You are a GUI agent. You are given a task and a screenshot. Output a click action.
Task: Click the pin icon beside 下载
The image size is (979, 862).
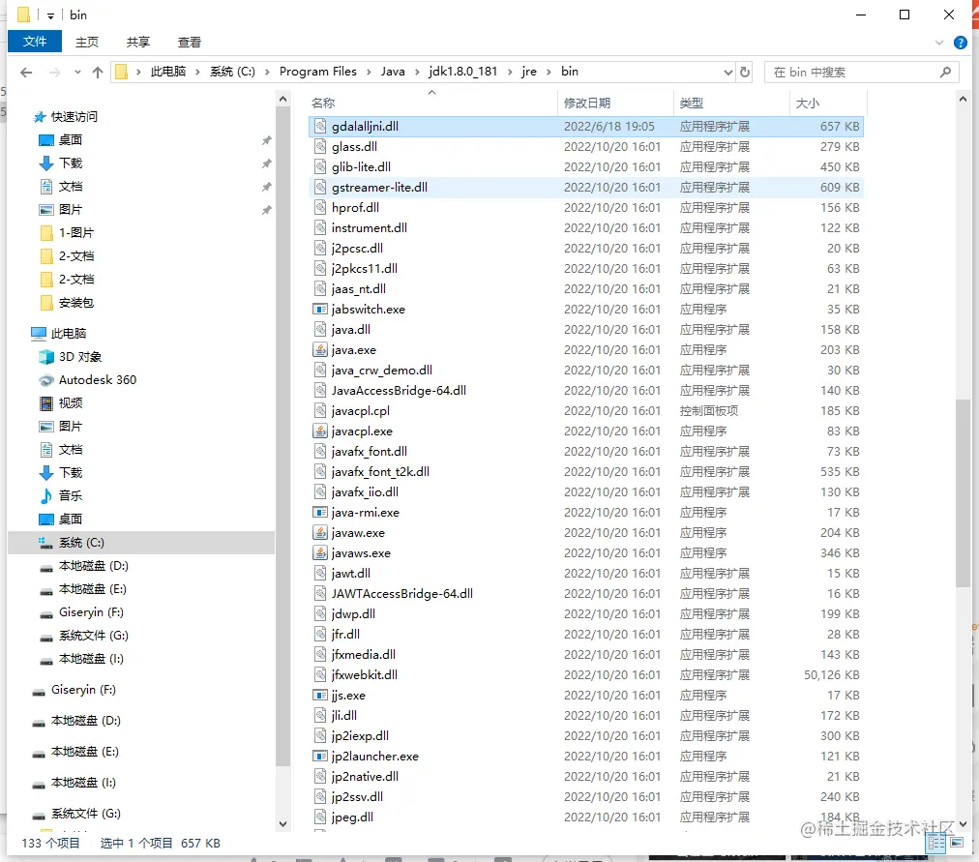pos(267,163)
